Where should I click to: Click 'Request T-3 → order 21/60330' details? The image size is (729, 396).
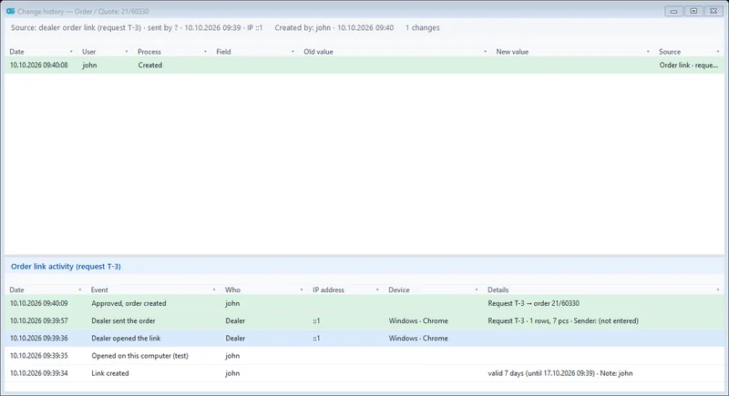pos(533,304)
